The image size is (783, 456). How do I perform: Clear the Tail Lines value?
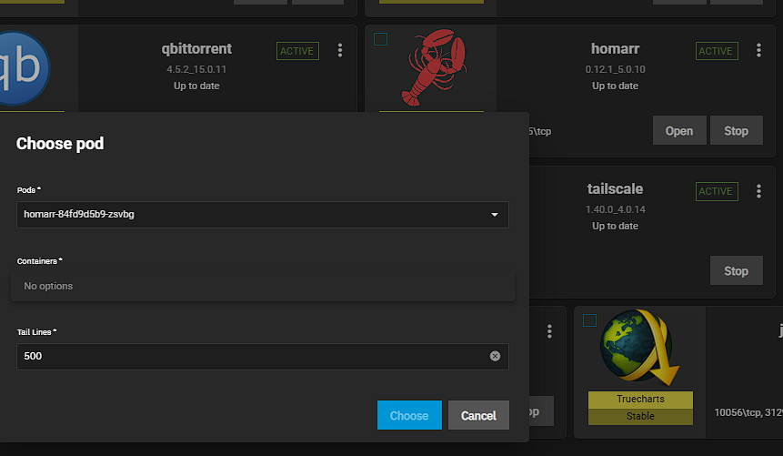(x=495, y=356)
